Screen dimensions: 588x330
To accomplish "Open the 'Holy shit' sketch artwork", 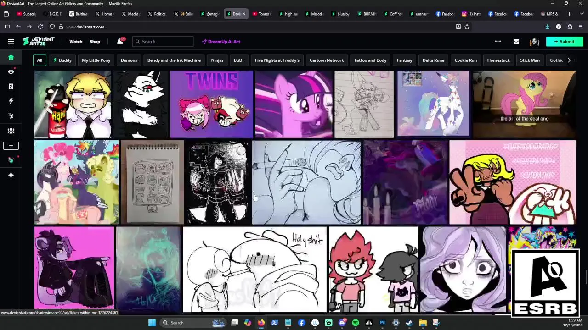I will click(254, 269).
